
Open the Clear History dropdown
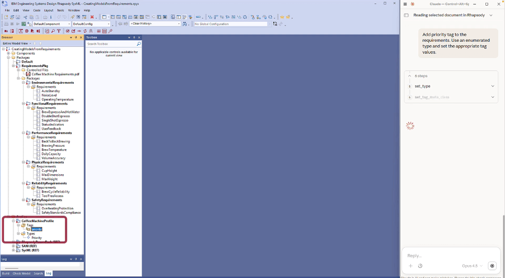(x=179, y=24)
